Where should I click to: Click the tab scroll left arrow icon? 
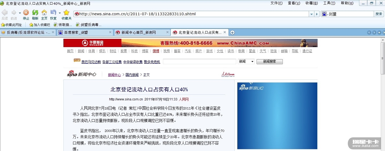point(369,33)
